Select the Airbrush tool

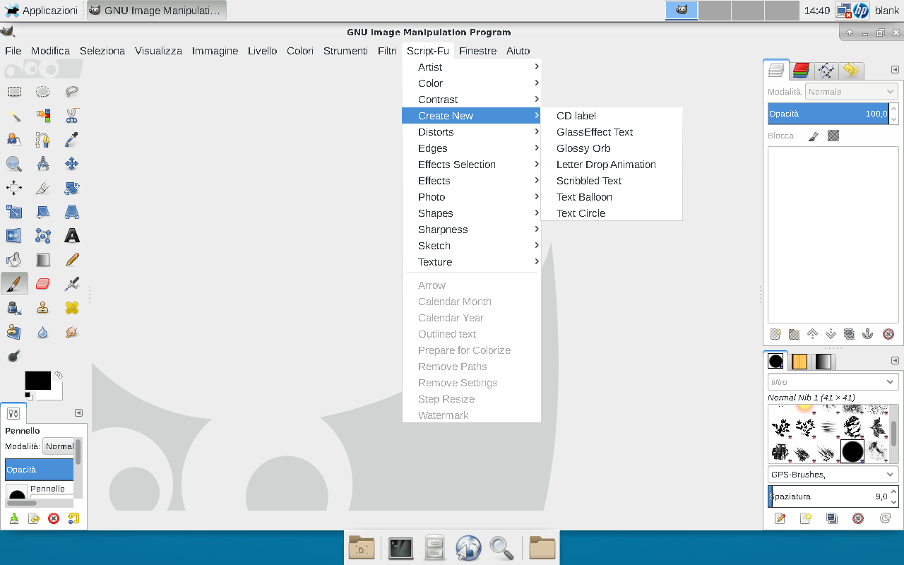point(71,284)
